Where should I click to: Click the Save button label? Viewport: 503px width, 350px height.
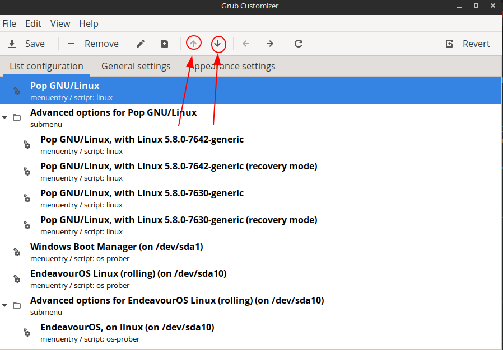(35, 44)
